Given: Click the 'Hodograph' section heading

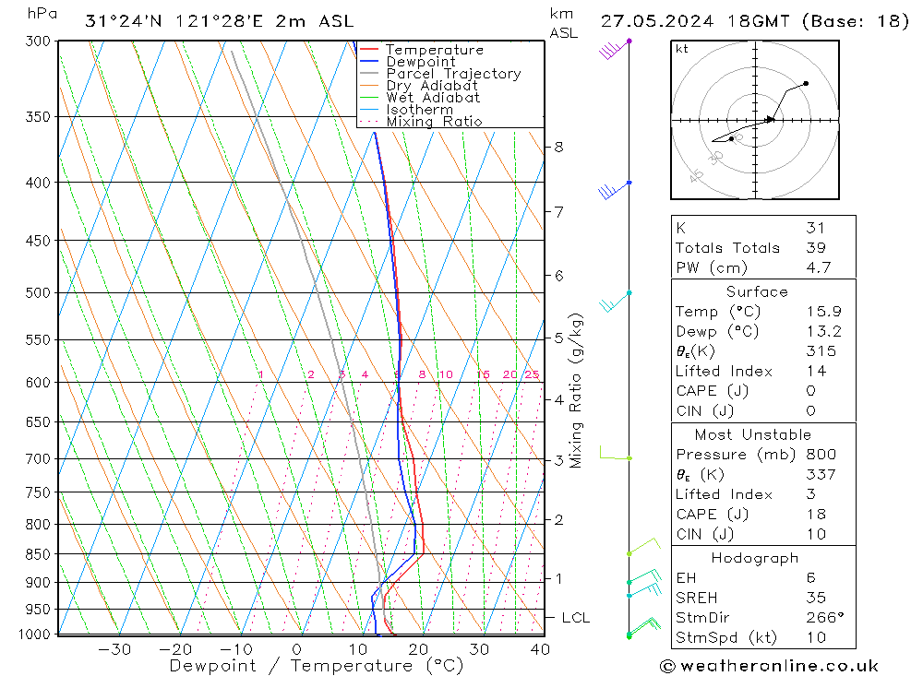Looking at the screenshot, I should (755, 558).
